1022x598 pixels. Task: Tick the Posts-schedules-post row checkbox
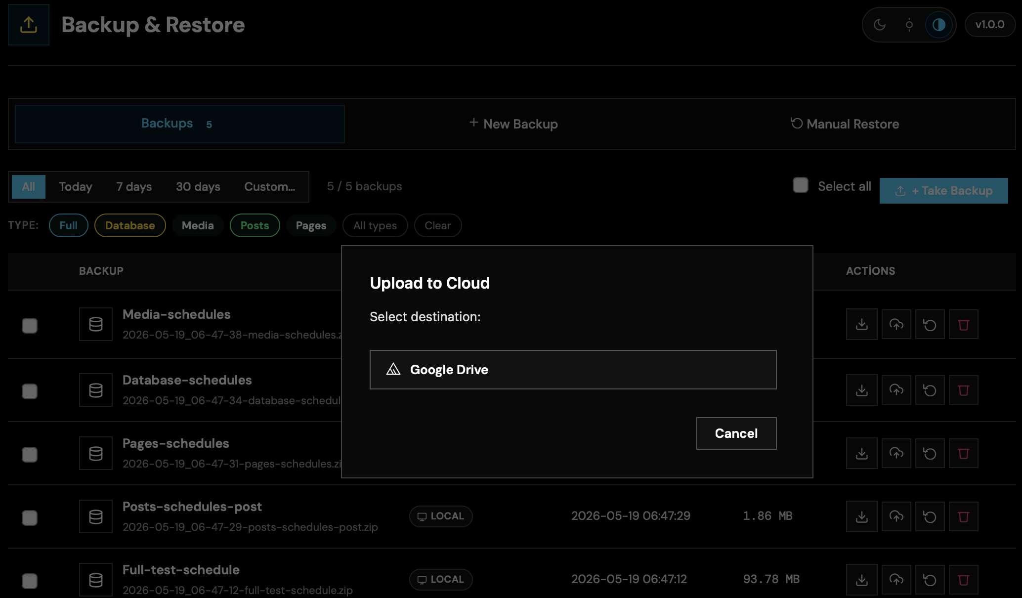pyautogui.click(x=30, y=518)
